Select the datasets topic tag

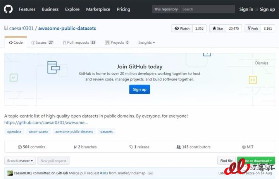tap(107, 131)
